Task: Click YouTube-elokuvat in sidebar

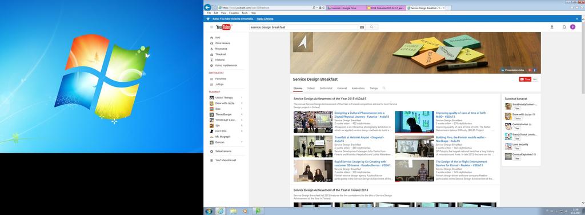Action: [x=226, y=160]
